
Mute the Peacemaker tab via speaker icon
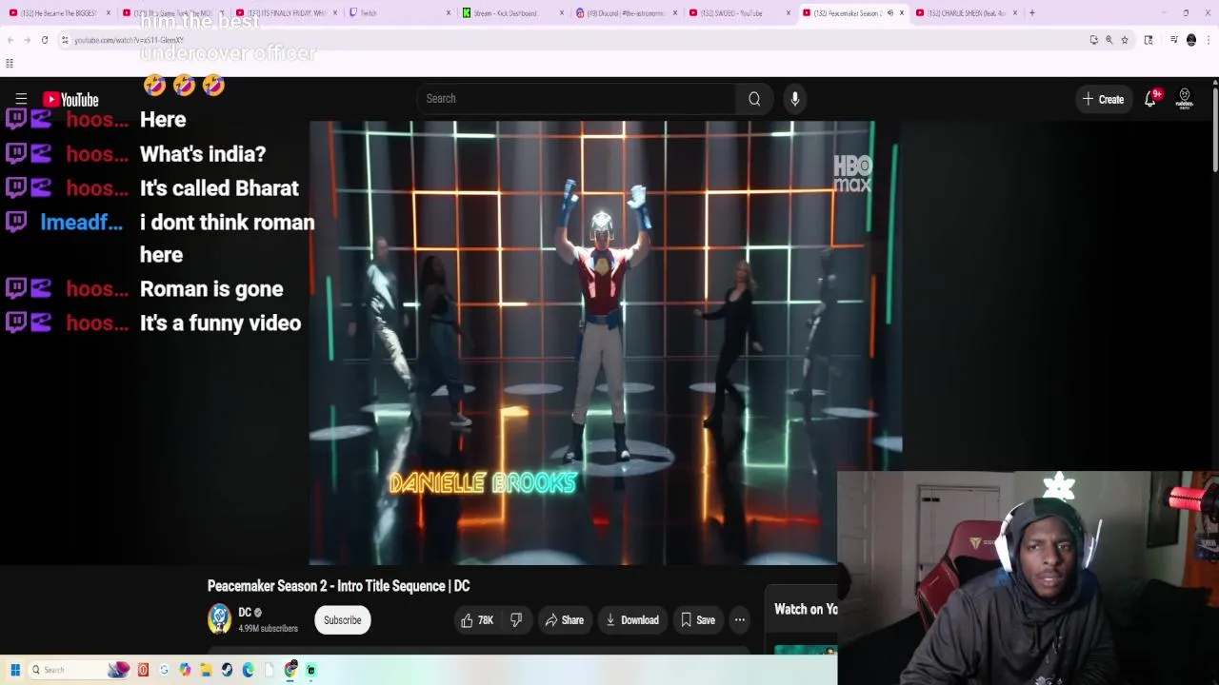(889, 13)
